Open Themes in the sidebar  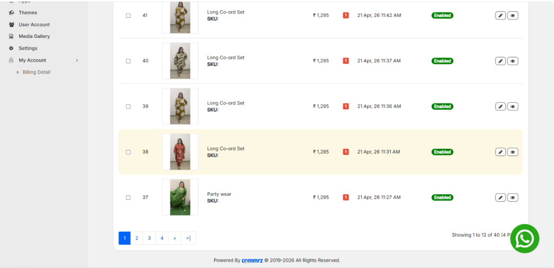coord(28,13)
